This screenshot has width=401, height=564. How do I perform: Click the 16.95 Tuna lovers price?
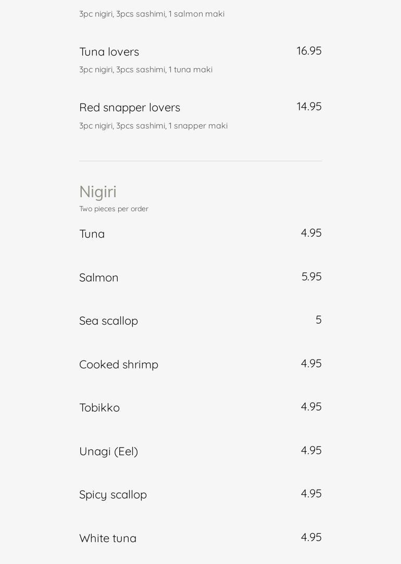309,51
